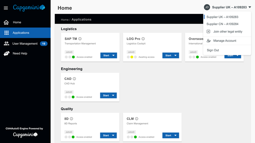
Task: Click Overseas card title
Action: click(x=196, y=39)
